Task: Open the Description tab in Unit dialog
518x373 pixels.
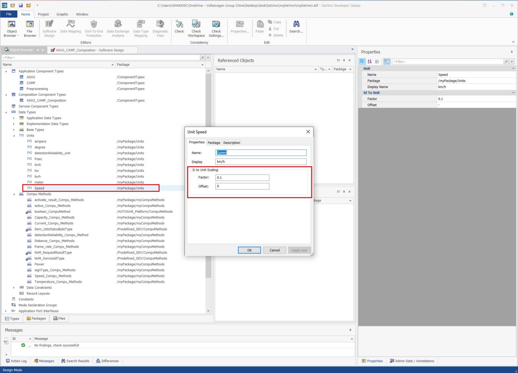Action: [231, 143]
